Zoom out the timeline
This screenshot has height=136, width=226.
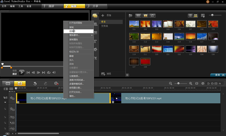click(171, 84)
